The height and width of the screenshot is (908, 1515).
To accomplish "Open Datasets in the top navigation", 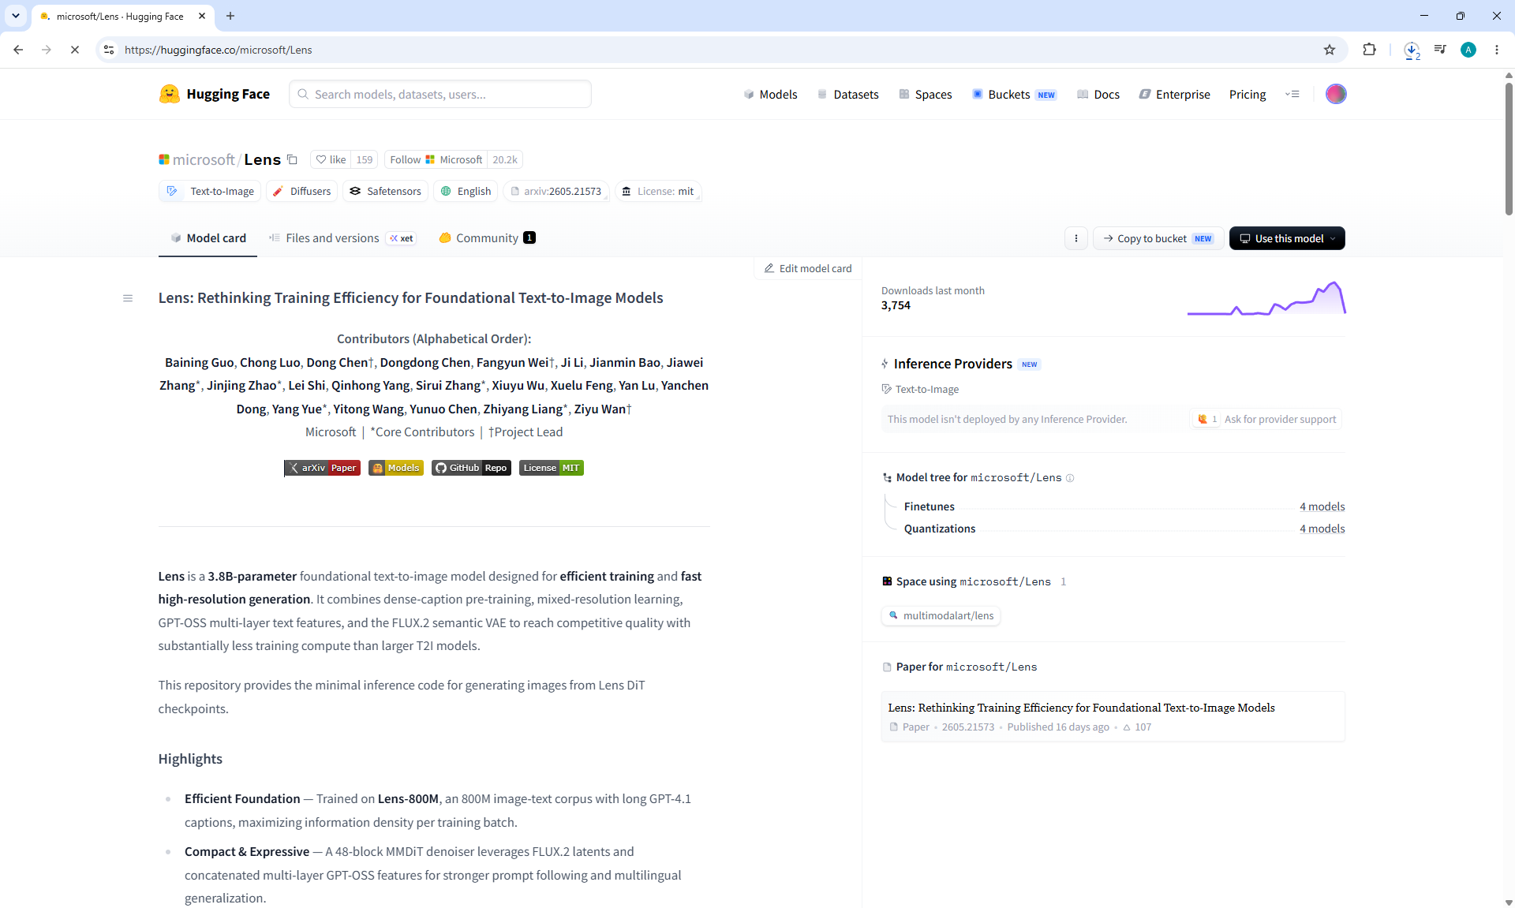I will tap(847, 94).
